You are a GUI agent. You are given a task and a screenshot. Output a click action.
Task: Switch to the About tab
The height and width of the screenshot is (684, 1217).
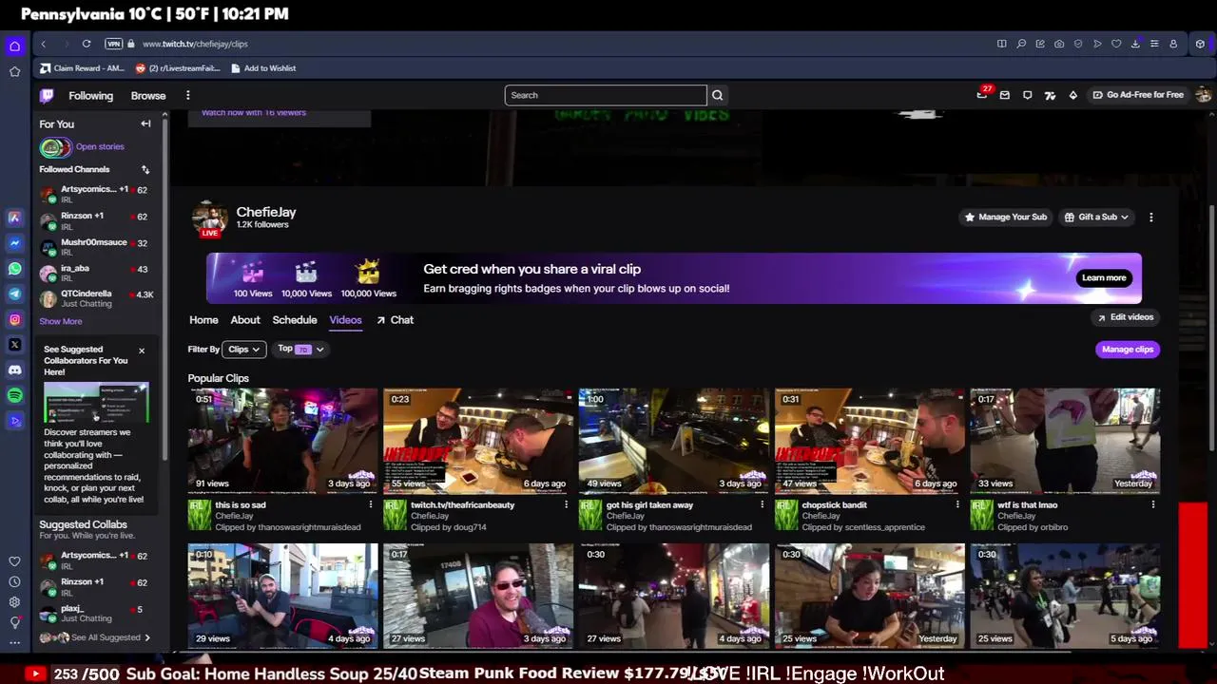pos(245,320)
